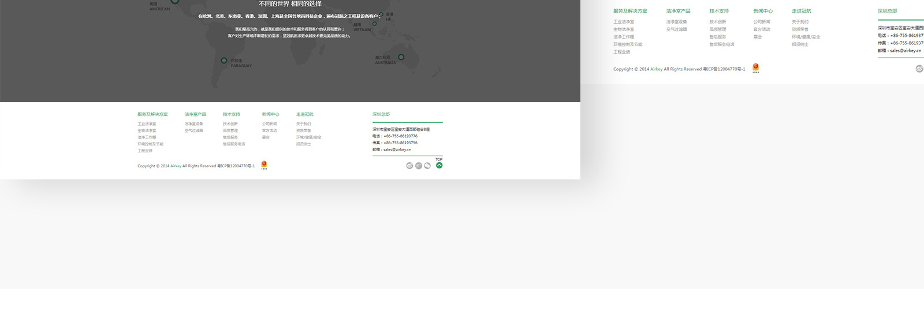Click the WeChat icon beside the TOP button

click(427, 166)
